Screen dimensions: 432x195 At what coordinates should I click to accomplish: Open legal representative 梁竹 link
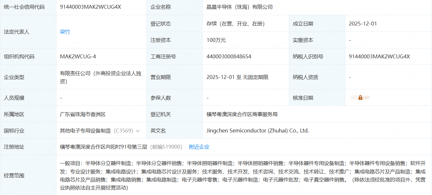(65, 32)
